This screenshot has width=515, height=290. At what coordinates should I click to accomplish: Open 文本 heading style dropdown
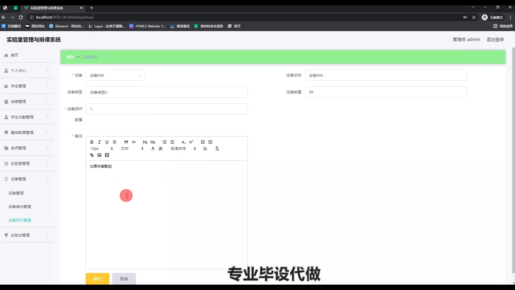tap(132, 148)
